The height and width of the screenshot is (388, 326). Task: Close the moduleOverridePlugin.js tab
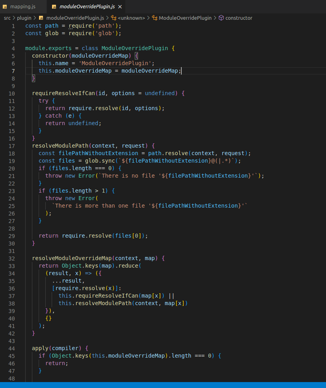point(120,6)
